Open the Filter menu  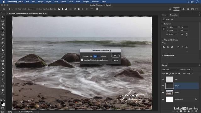pos(71,2)
